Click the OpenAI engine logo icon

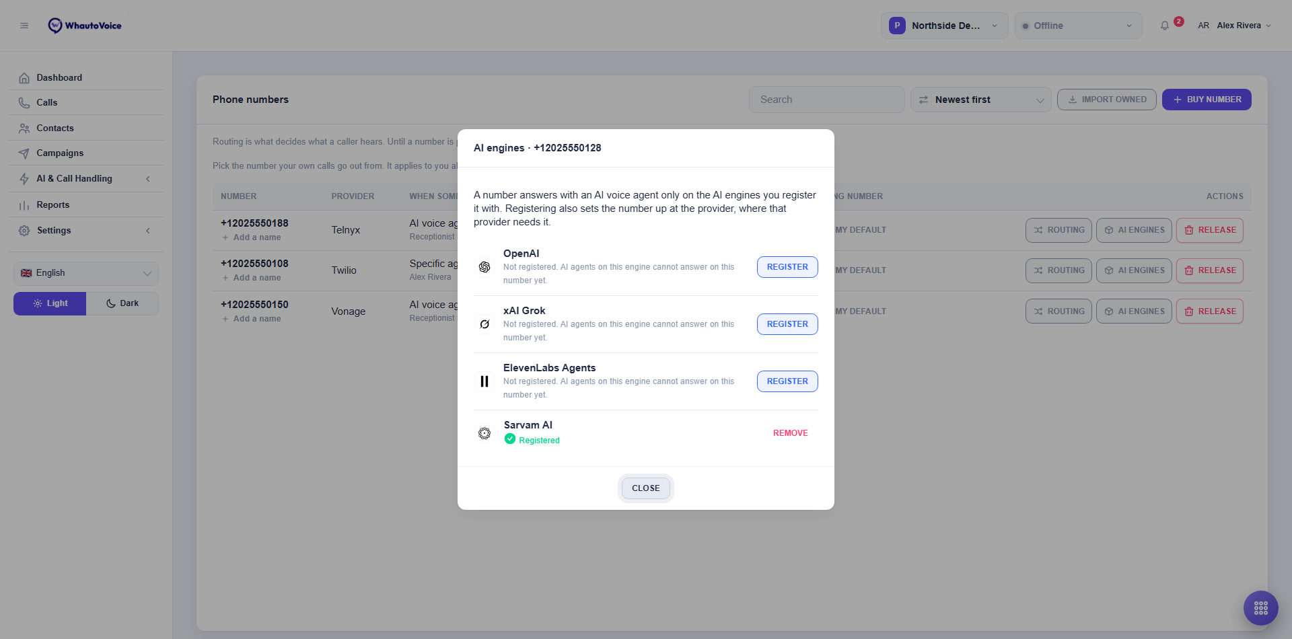pos(485,267)
